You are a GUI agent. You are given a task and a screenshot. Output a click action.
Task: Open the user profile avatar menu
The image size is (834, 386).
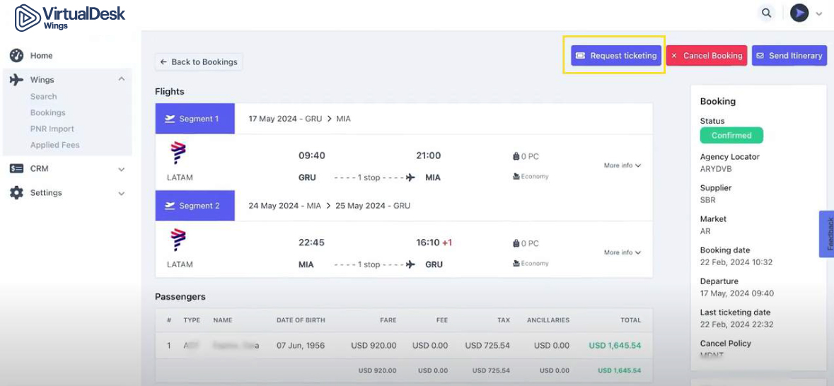click(x=799, y=13)
